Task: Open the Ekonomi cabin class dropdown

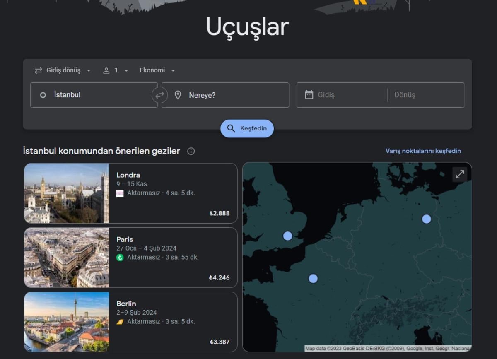Action: coord(157,70)
